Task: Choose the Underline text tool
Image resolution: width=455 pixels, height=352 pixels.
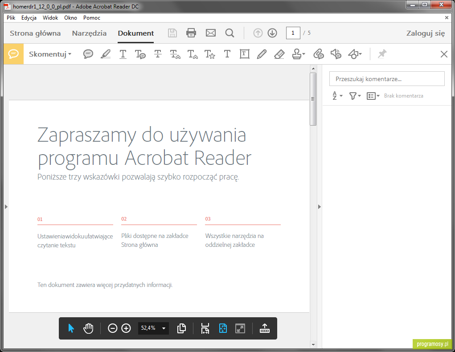Action: (x=123, y=54)
